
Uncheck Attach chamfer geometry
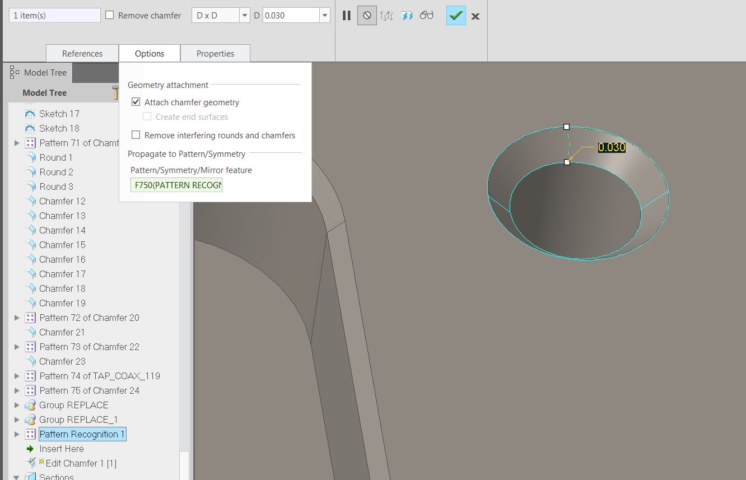pyautogui.click(x=136, y=101)
